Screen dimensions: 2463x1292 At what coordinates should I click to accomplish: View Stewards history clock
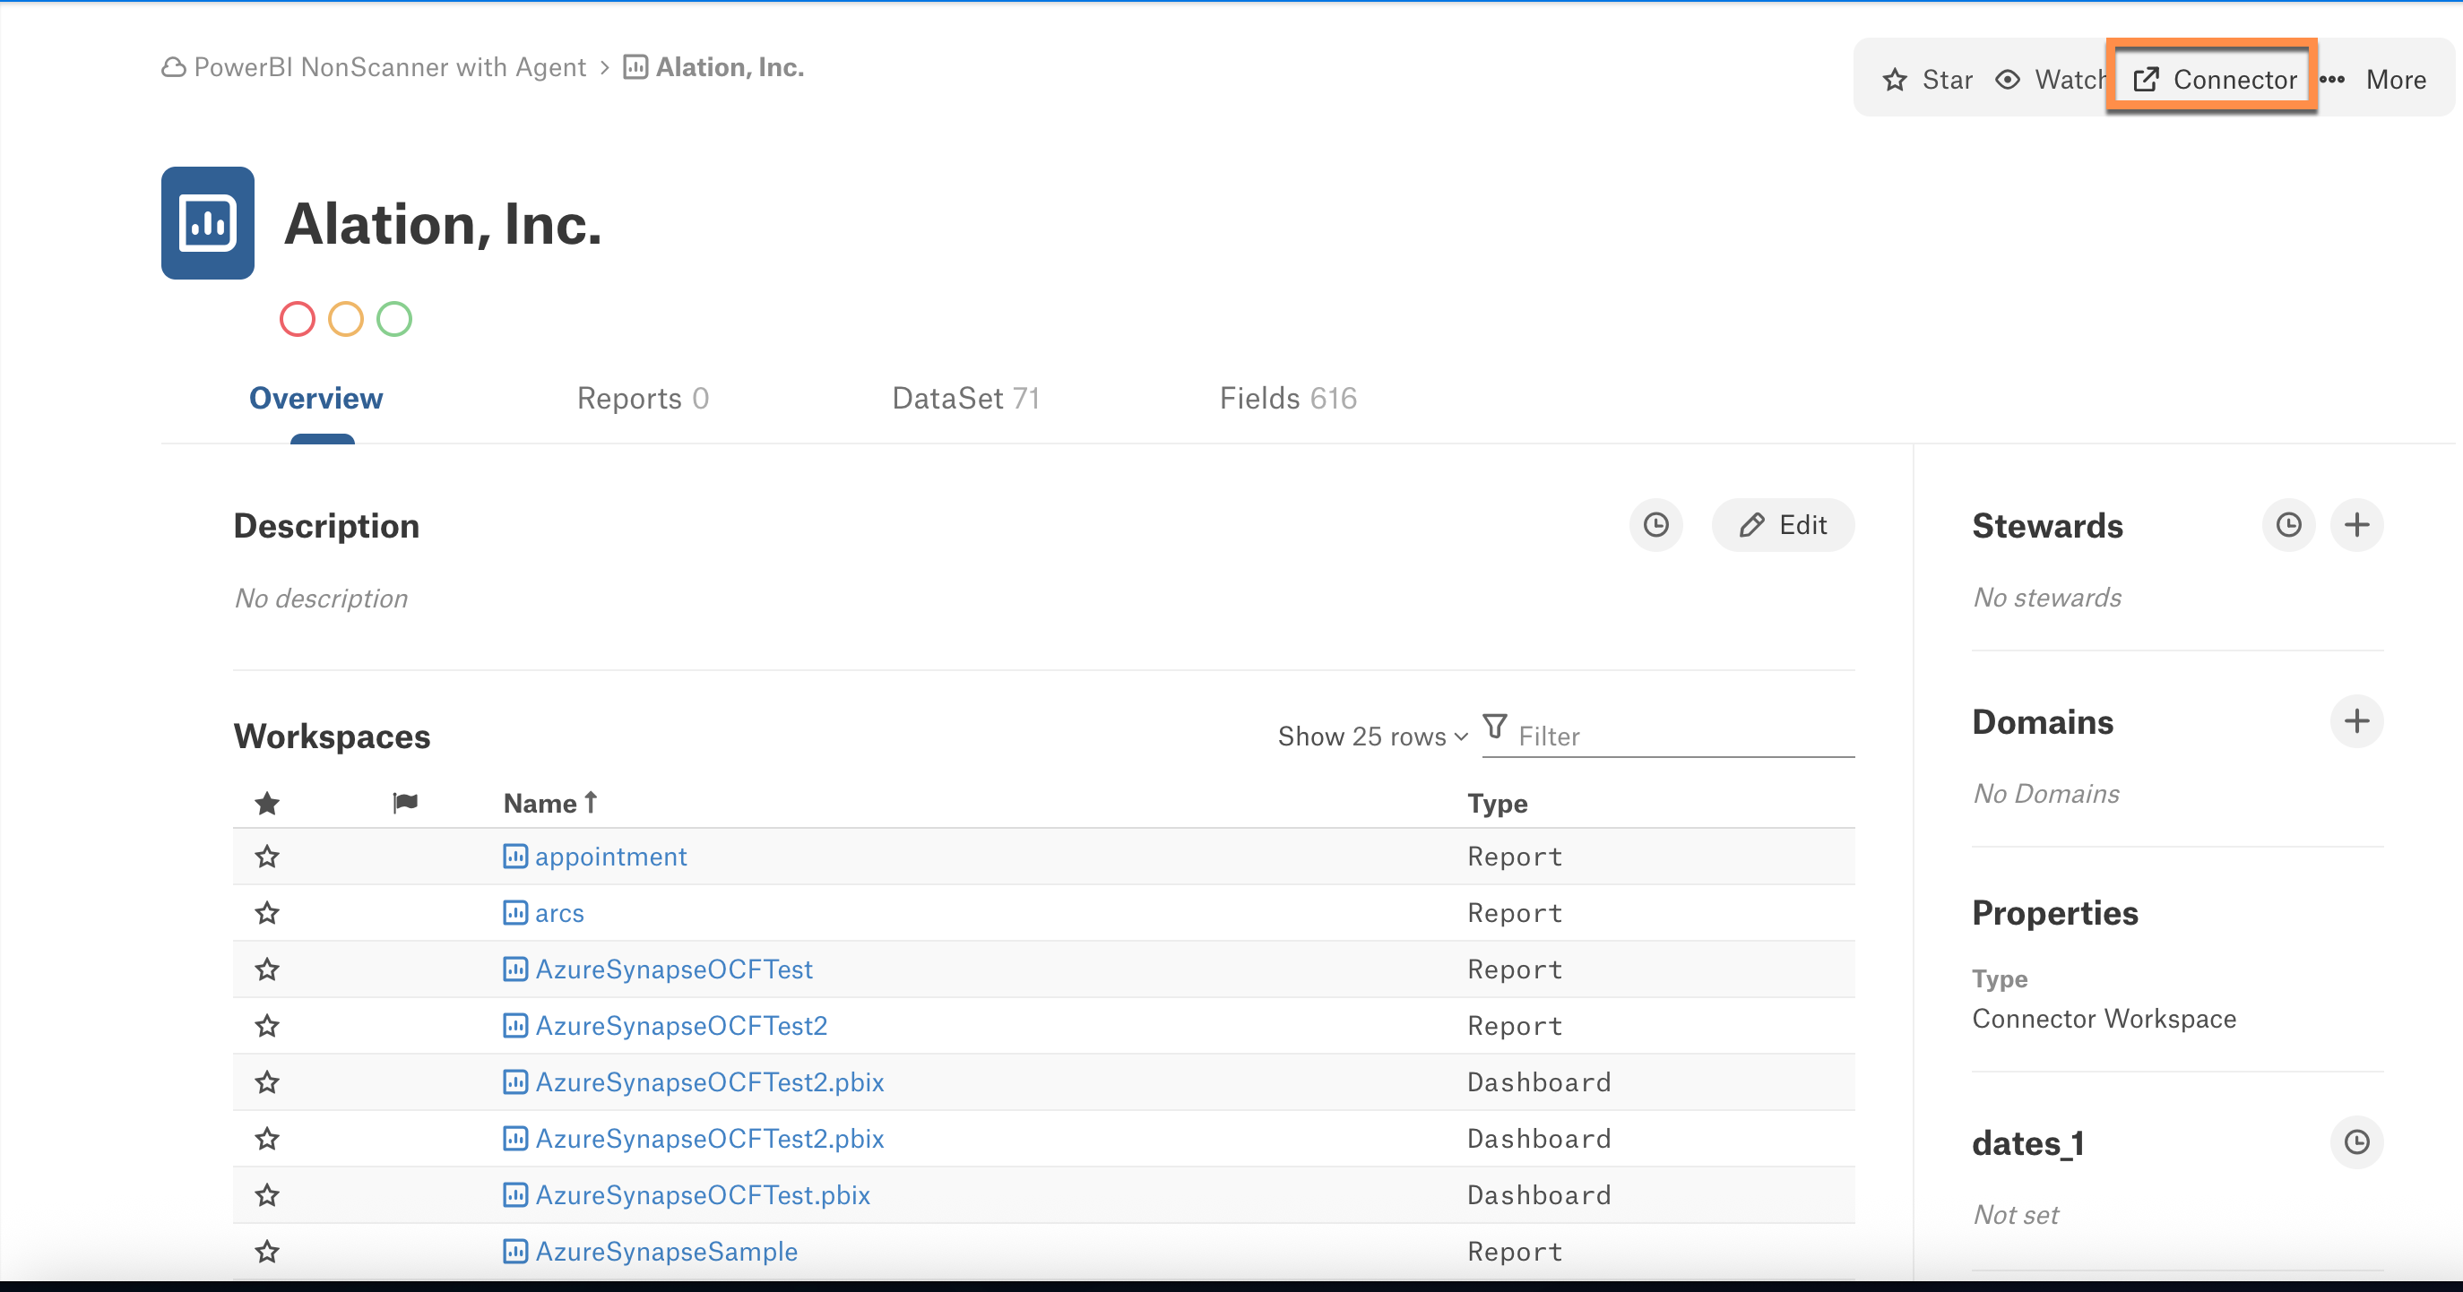point(2289,525)
